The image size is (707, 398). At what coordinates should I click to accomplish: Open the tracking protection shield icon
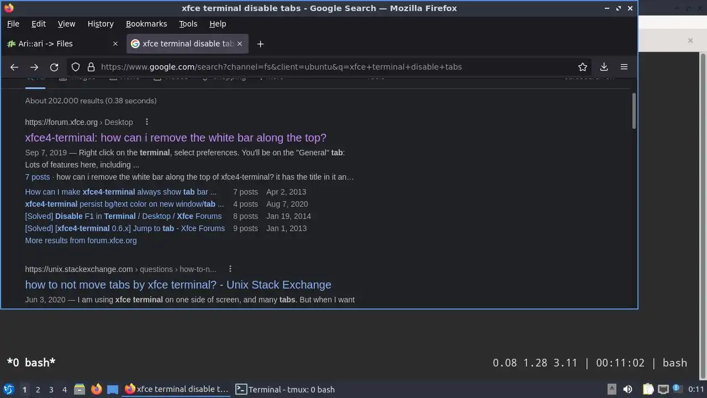76,67
